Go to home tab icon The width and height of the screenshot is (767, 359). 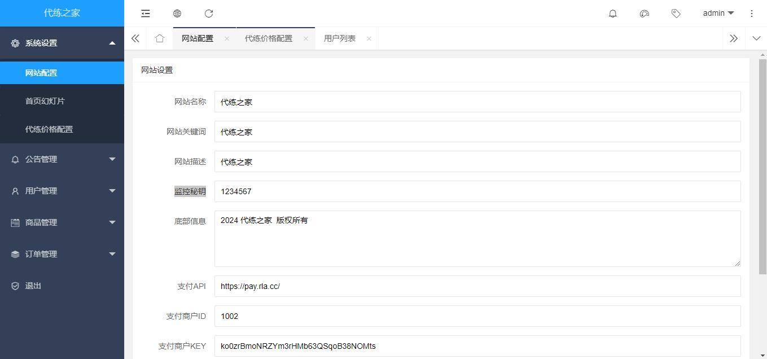(160, 38)
